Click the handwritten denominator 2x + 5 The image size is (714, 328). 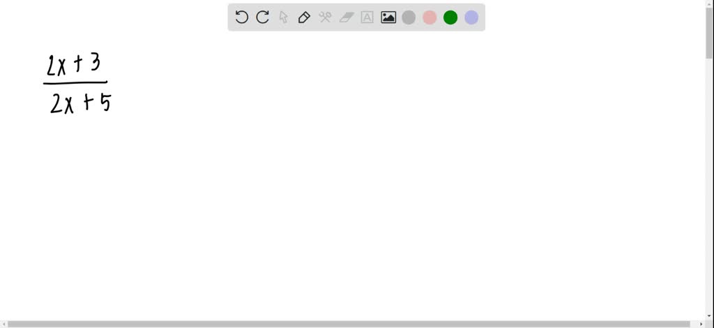[80, 103]
